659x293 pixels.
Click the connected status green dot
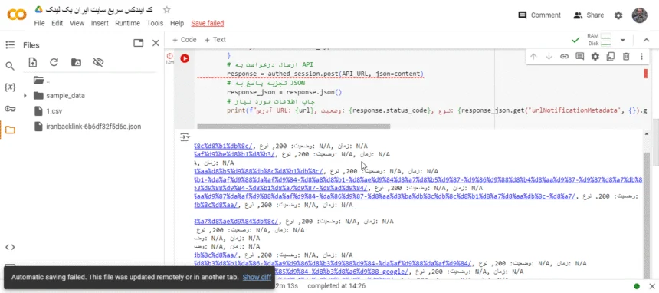tap(637, 286)
